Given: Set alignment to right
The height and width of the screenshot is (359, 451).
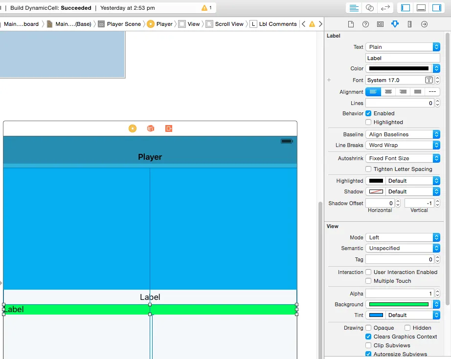Looking at the screenshot, I should [x=403, y=92].
